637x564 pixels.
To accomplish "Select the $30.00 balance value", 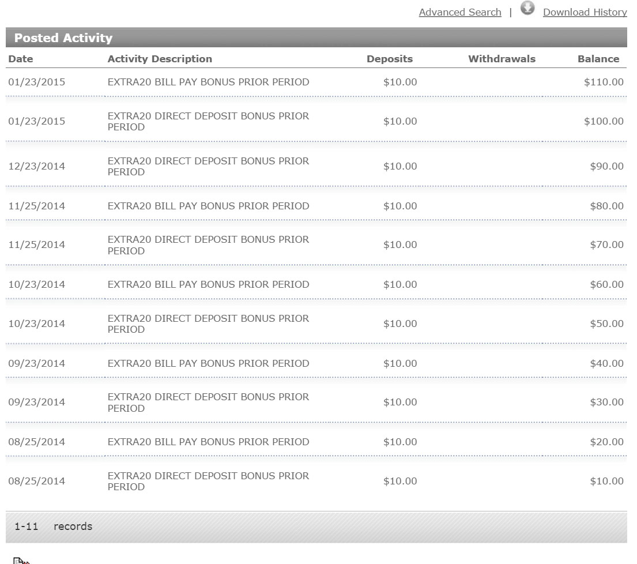I will (x=607, y=402).
